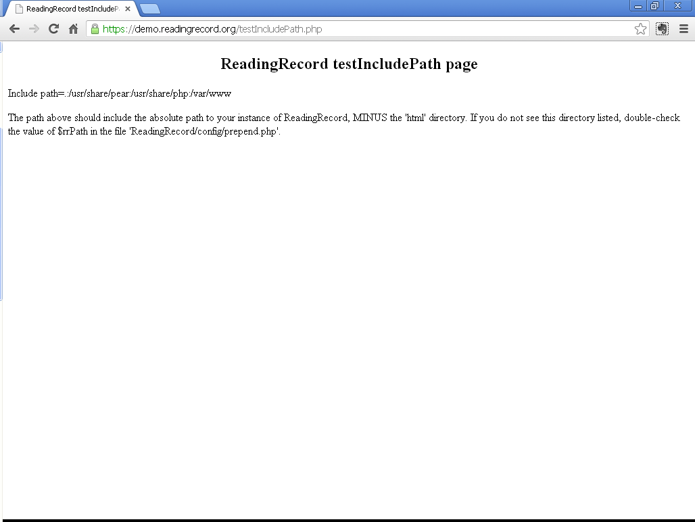Go back using the browser back arrow
Image resolution: width=695 pixels, height=522 pixels.
15,29
